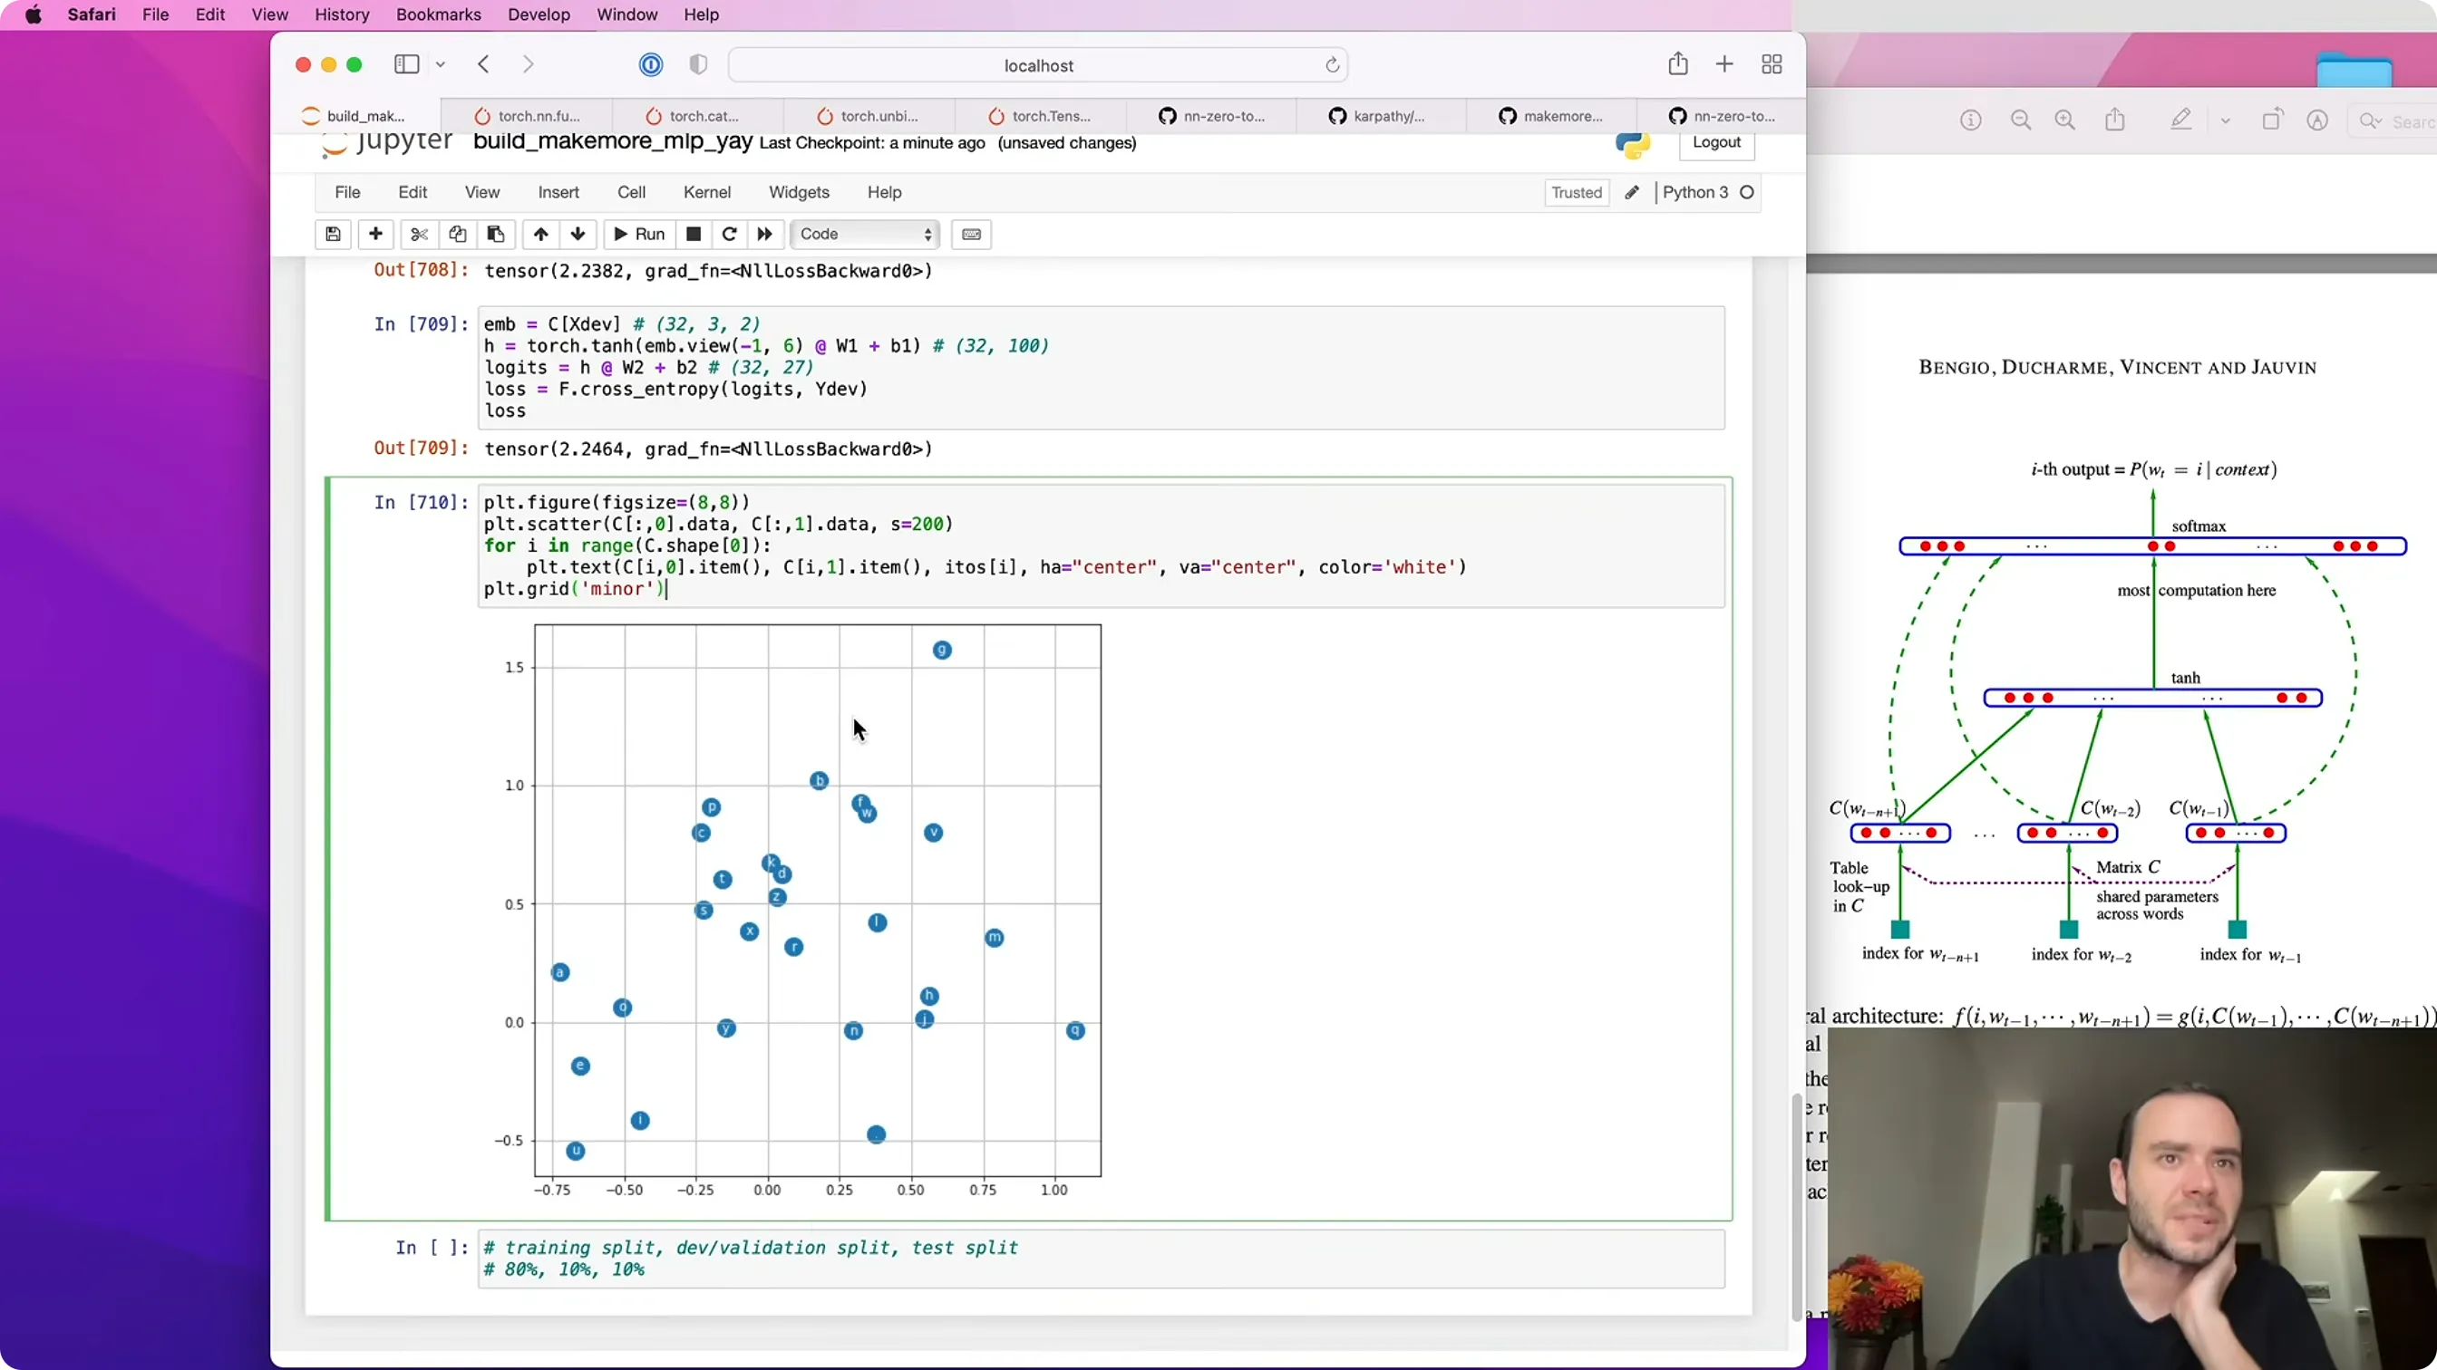Viewport: 2437px width, 1370px height.
Task: Interrupt the kernel with the stop square
Action: pyautogui.click(x=694, y=235)
